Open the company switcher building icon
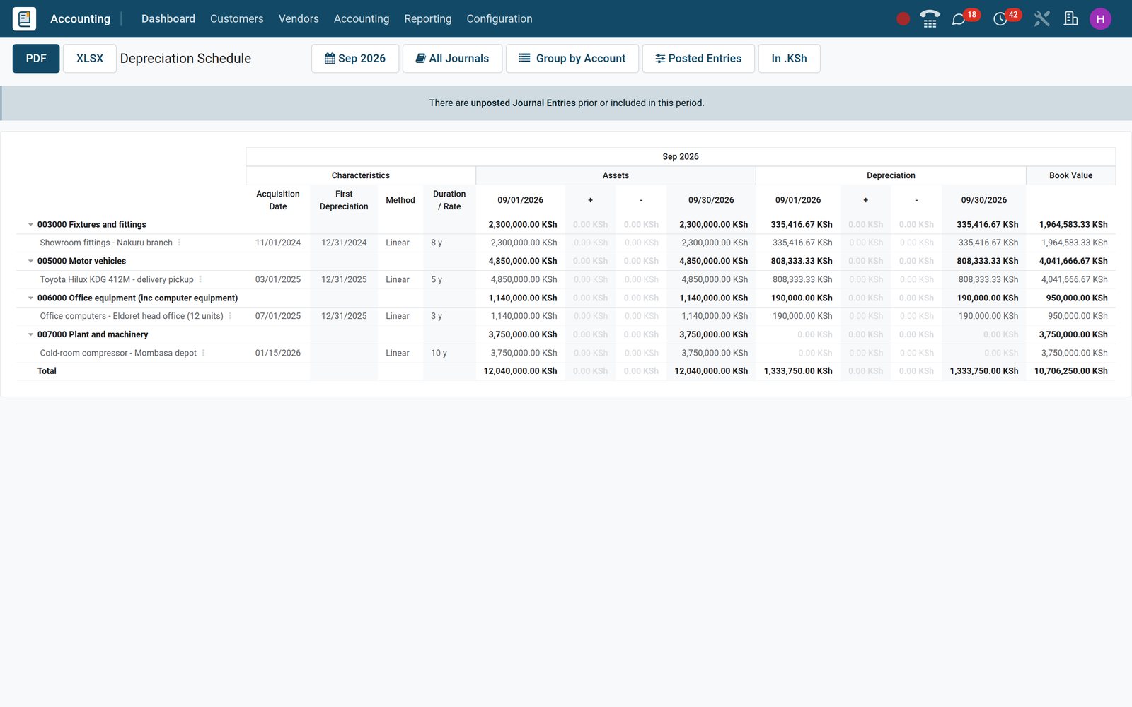This screenshot has height=707, width=1132. (1071, 19)
